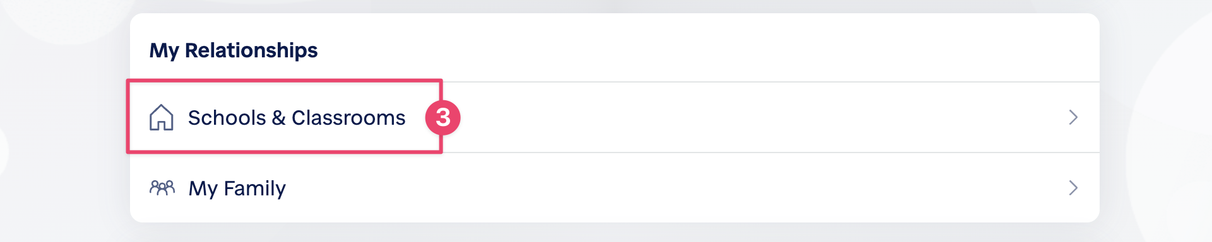Click the house icon beside Schools & Classrooms
This screenshot has width=1212, height=242.
(x=161, y=118)
